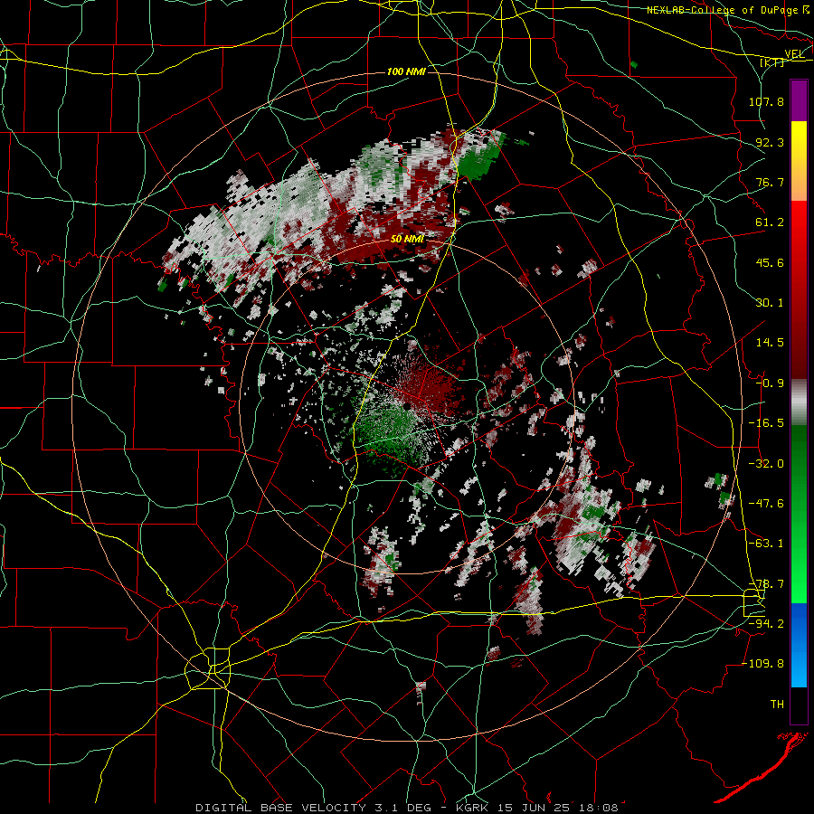Click the -47.6 velocity scale value

(x=766, y=504)
